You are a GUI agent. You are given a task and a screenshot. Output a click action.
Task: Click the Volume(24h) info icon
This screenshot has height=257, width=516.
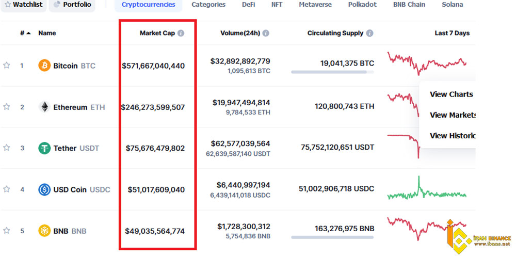point(265,33)
